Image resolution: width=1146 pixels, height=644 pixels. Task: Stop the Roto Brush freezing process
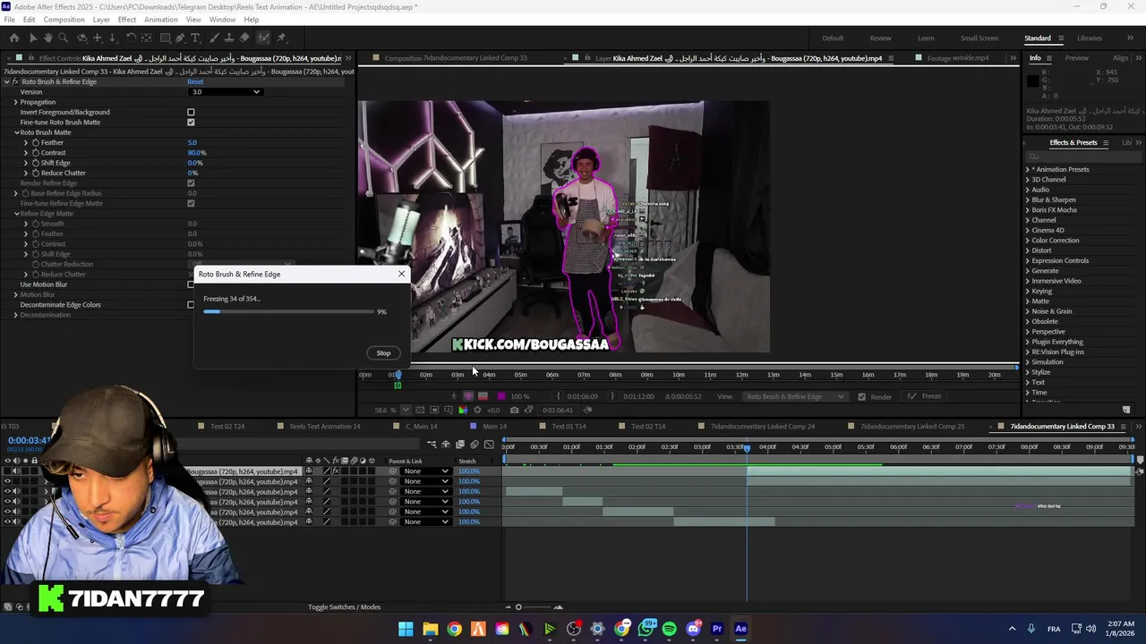tap(383, 353)
